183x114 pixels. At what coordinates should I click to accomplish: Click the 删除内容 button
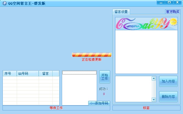point(168,97)
